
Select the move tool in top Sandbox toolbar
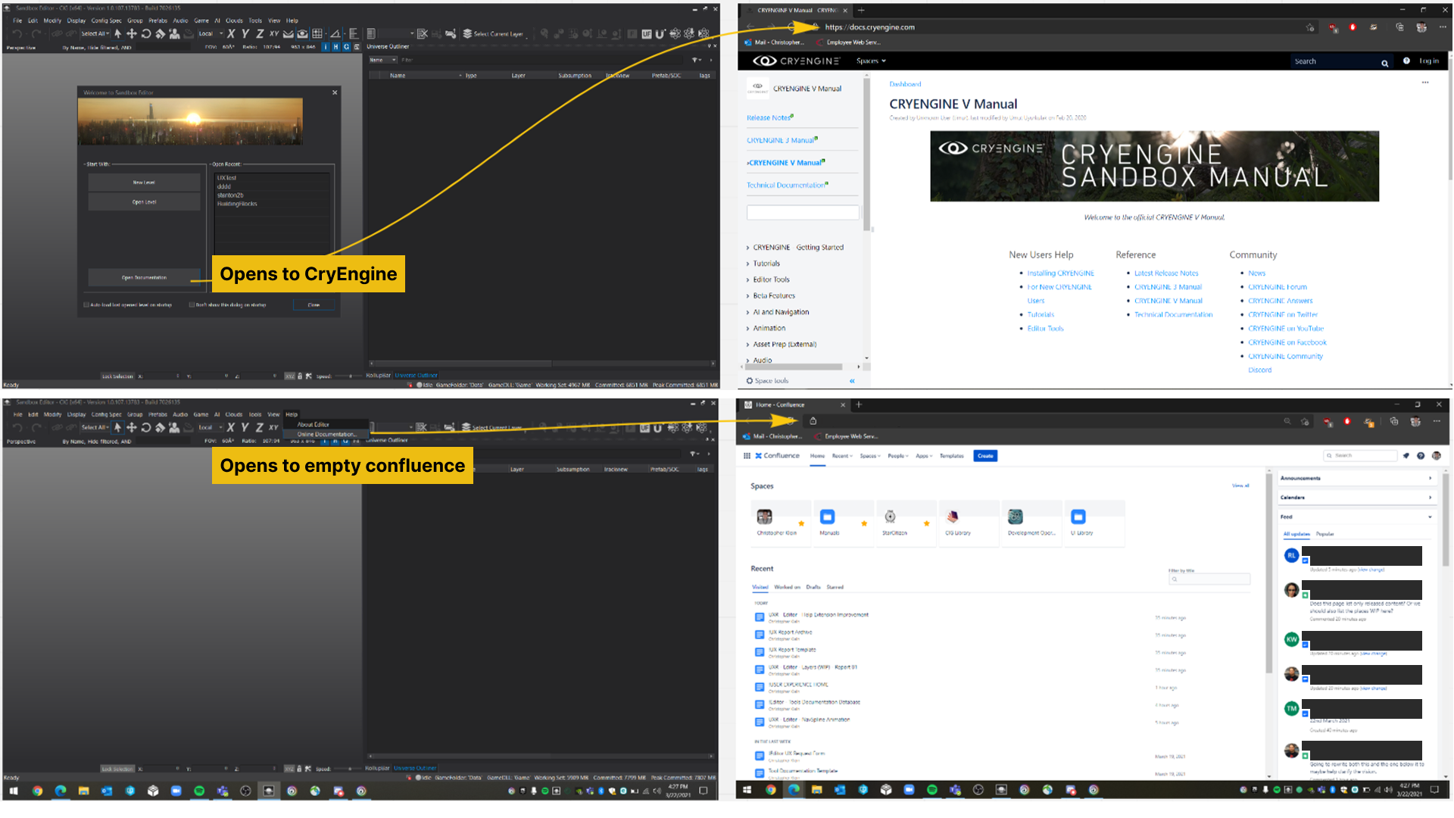click(x=132, y=33)
